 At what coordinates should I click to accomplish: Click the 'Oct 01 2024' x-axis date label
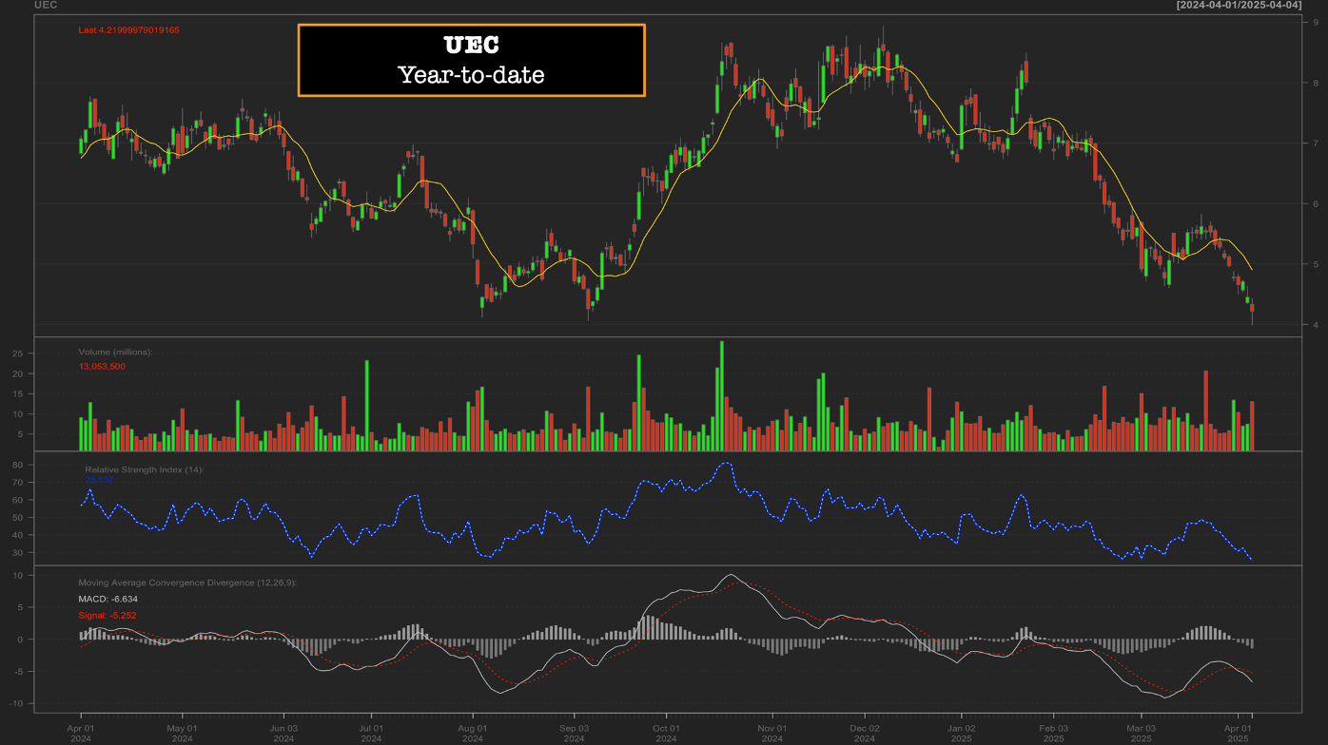click(666, 733)
